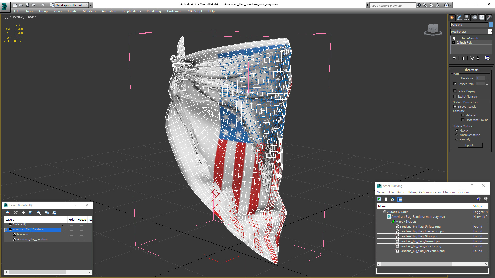Click the ViewCube in the viewport
Viewport: 495px width, 278px height.
point(433,29)
